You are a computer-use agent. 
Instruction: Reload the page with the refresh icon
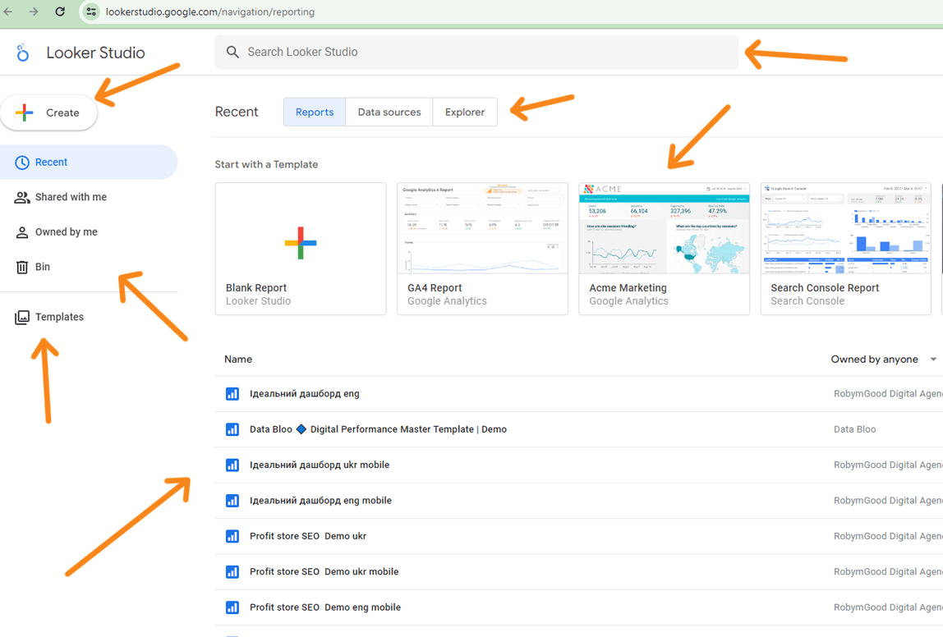coord(60,11)
